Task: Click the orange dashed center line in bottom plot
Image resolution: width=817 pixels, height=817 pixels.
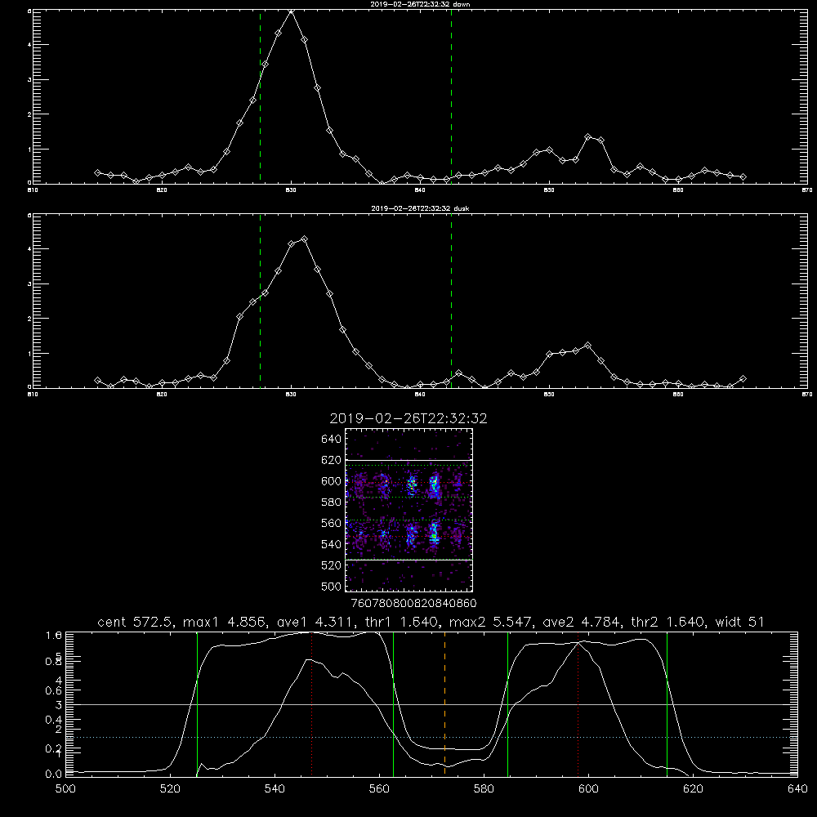Action: click(x=445, y=703)
